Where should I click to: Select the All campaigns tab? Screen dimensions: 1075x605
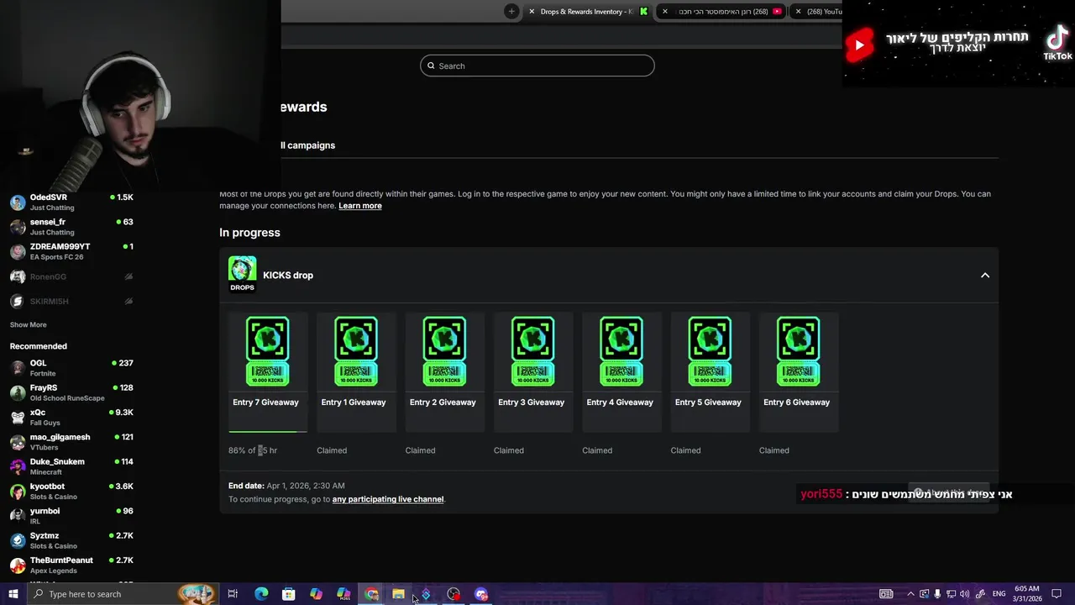(x=307, y=145)
